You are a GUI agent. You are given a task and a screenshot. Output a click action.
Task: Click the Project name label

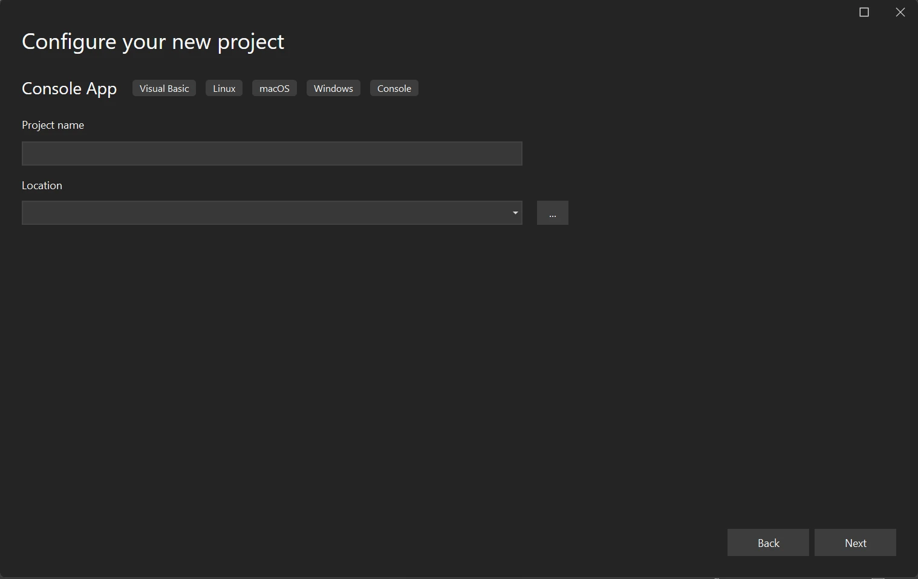pyautogui.click(x=53, y=125)
